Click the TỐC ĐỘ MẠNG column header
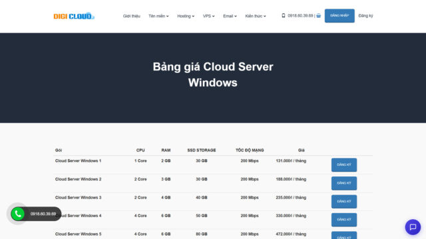The image size is (426, 239). pos(250,150)
